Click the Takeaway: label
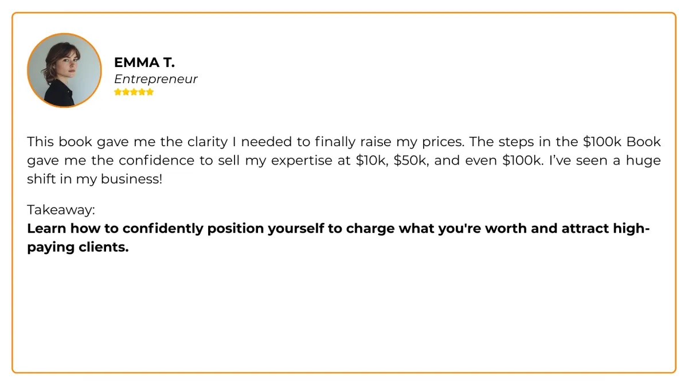This screenshot has height=387, width=688. (61, 210)
